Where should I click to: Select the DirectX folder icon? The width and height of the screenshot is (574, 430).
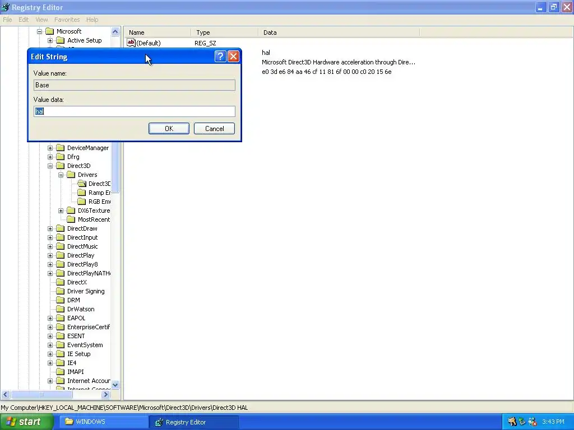coord(61,282)
